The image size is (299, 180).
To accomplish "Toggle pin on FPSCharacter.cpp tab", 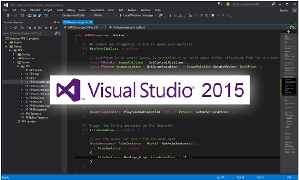I will (x=87, y=22).
